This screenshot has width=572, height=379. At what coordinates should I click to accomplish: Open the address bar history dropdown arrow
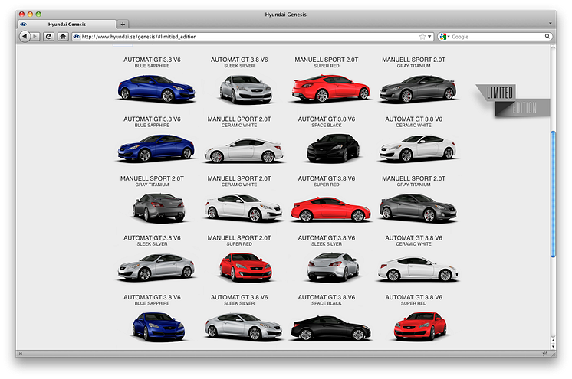point(429,37)
